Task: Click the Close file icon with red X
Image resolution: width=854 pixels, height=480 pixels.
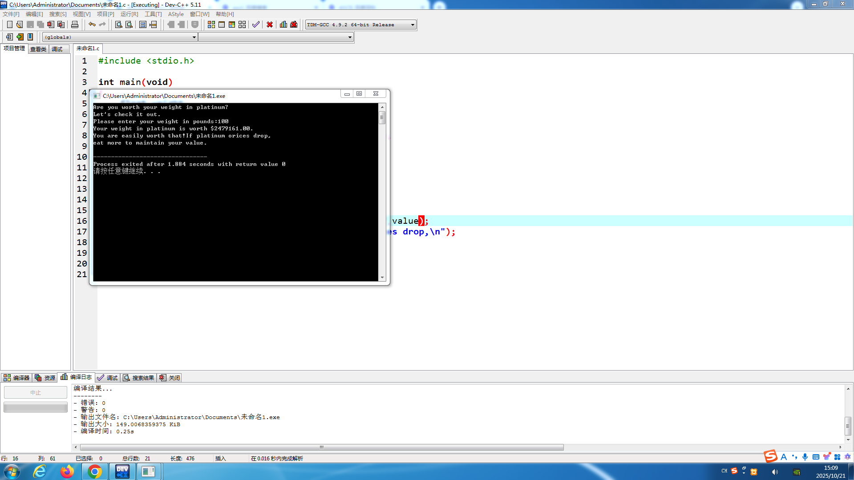Action: tap(51, 24)
